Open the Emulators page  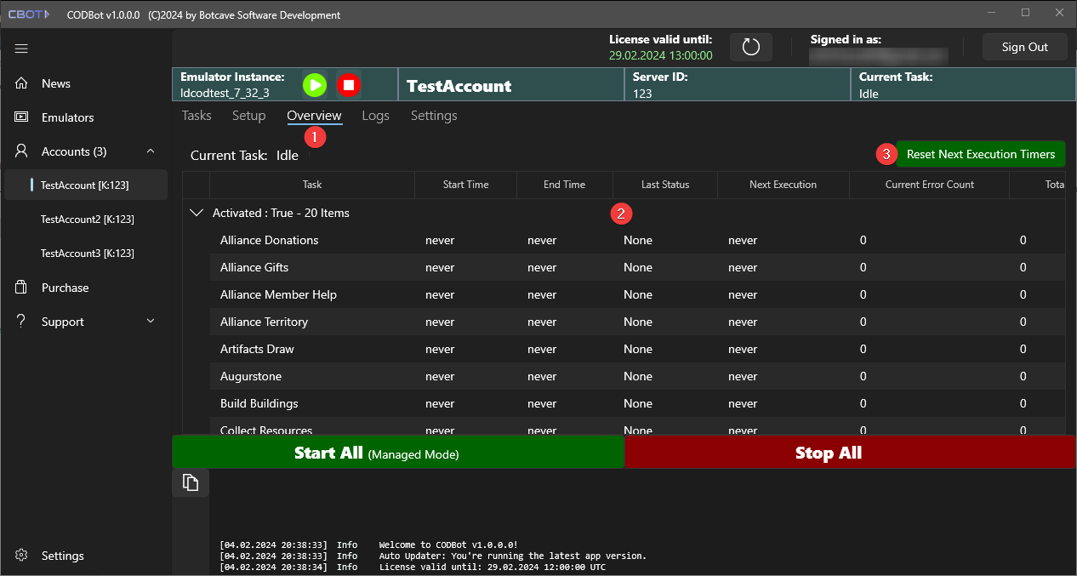[x=67, y=117]
